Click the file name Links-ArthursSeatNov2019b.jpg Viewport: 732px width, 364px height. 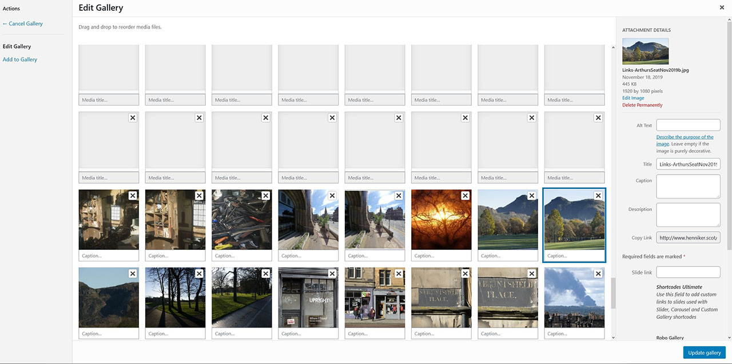coord(655,70)
